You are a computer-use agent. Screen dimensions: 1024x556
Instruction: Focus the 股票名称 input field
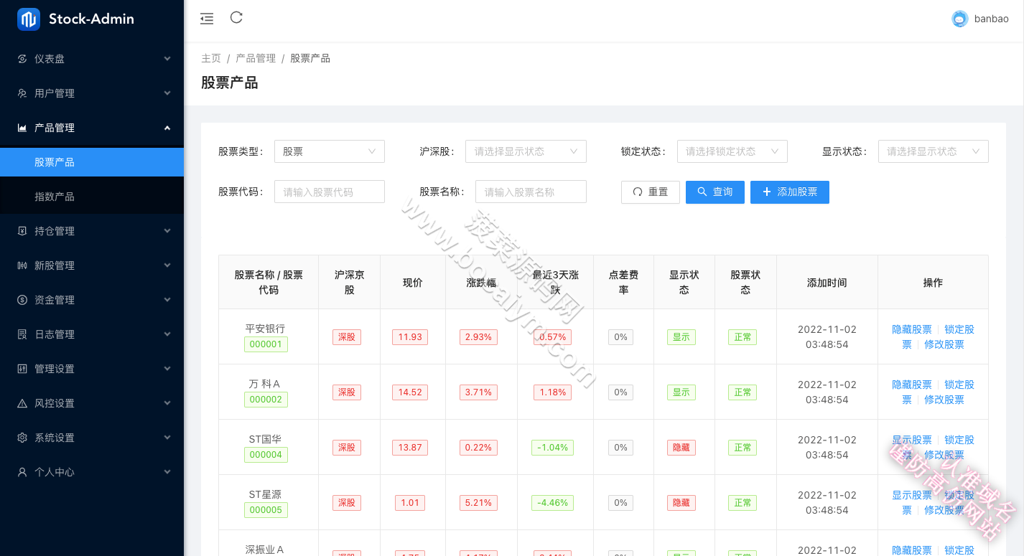coord(531,192)
